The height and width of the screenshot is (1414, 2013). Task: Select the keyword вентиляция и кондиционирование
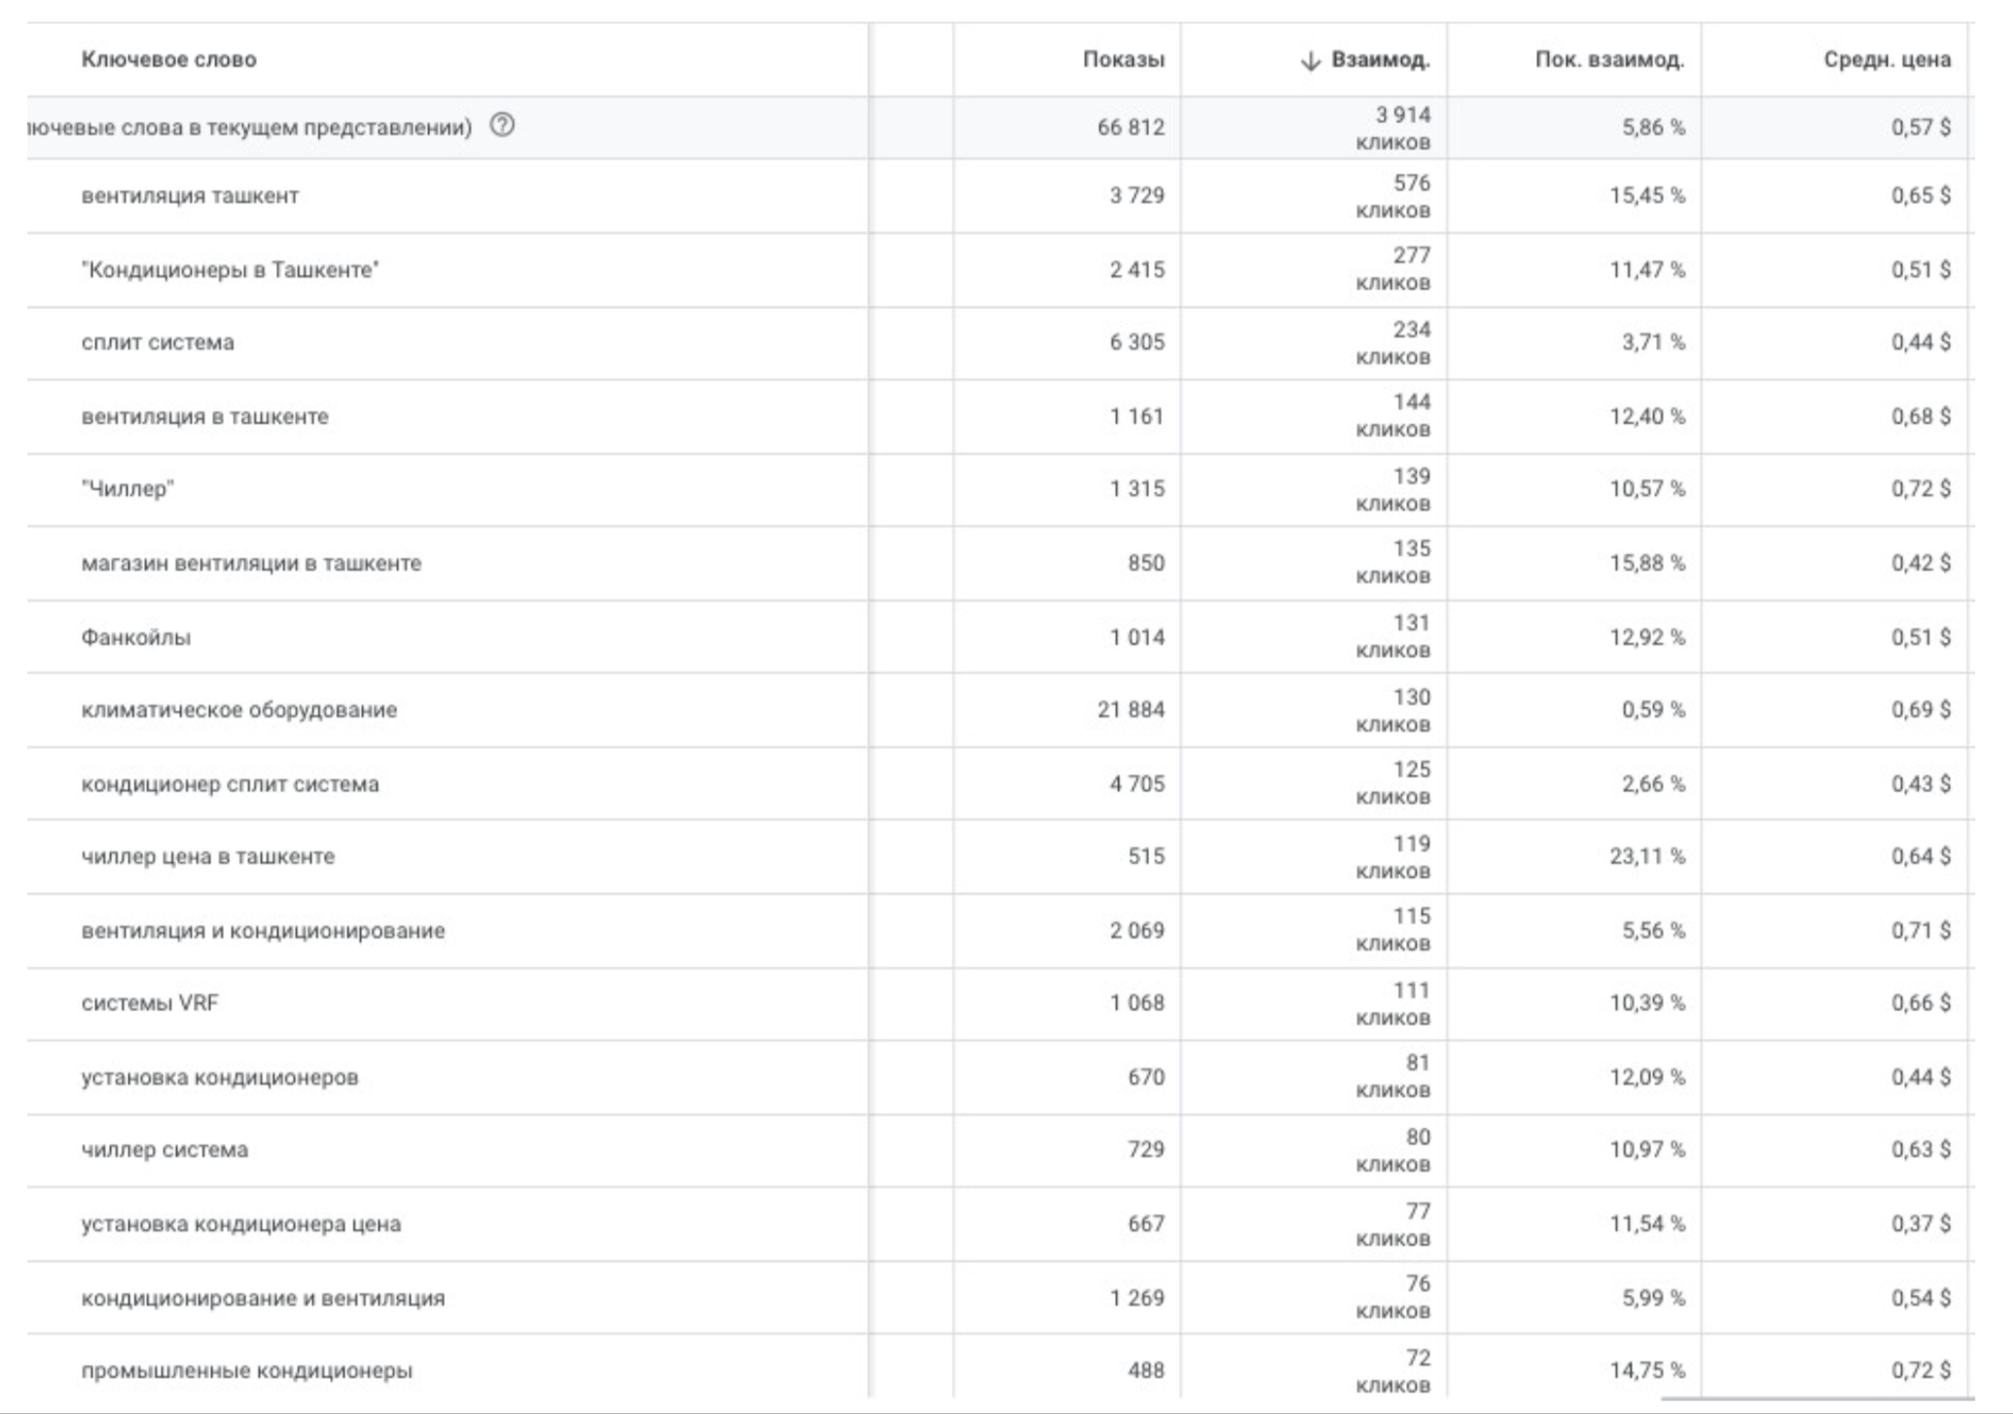[x=263, y=931]
